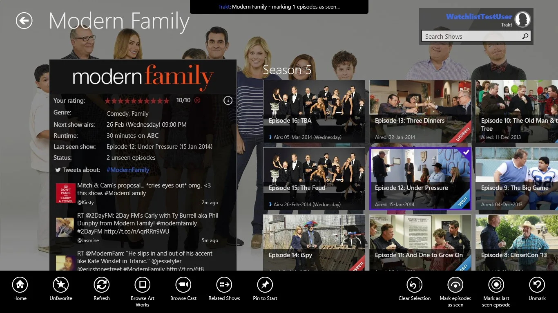Viewport: 558px width, 313px height.
Task: Open the WatchlistTestUser profile avatar
Action: coord(522,19)
